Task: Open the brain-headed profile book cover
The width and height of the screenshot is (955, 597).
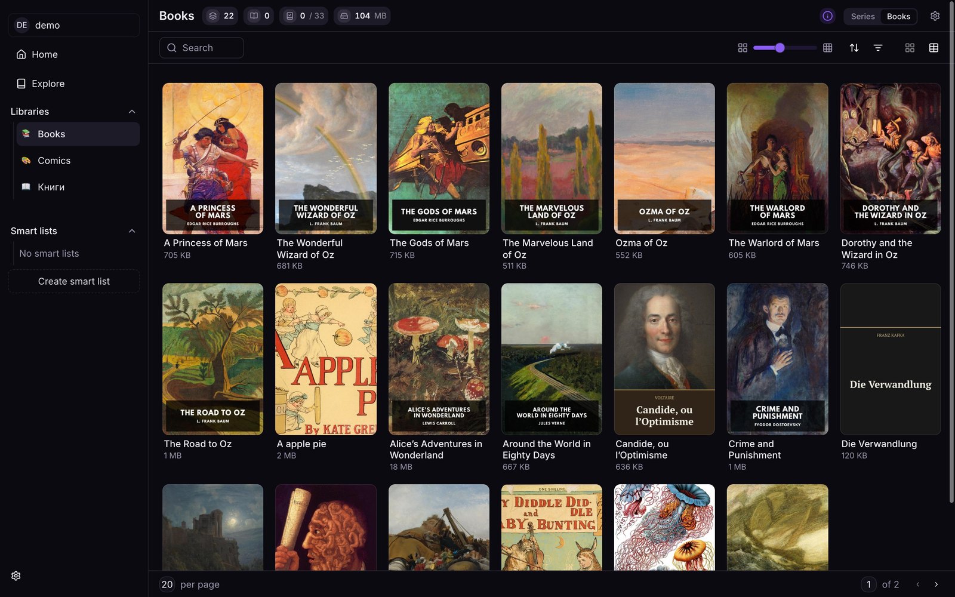Action: coord(326,527)
